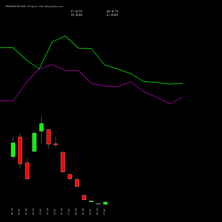Click the 07 Jul date label
222x222 pixels.
click(19, 211)
